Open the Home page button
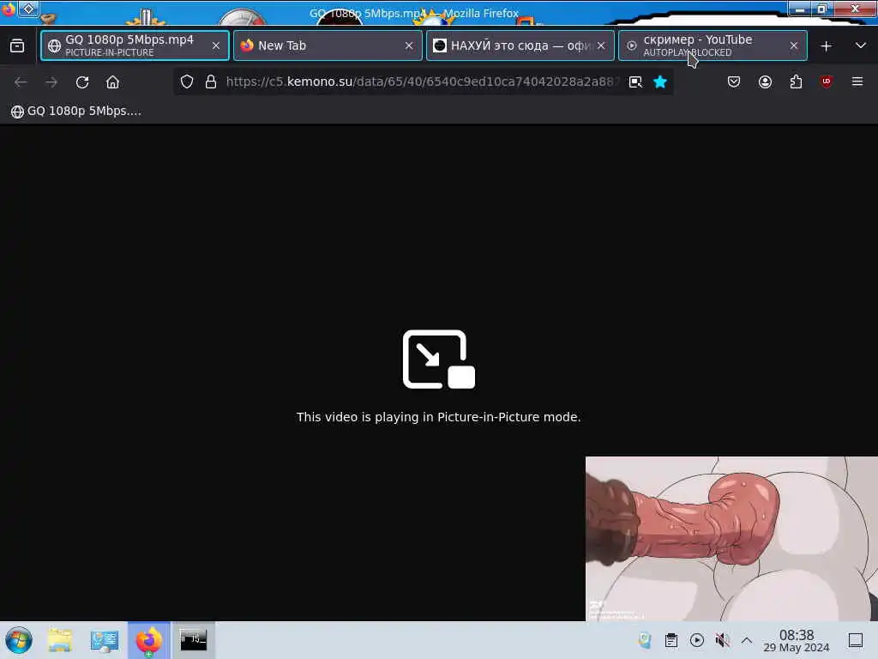The height and width of the screenshot is (659, 878). 112,82
